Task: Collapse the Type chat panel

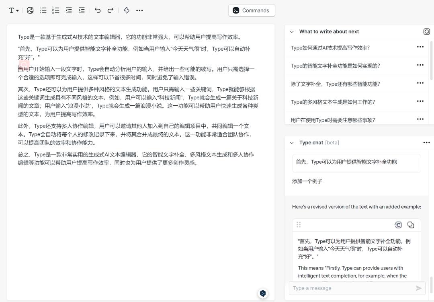Action: 292,143
